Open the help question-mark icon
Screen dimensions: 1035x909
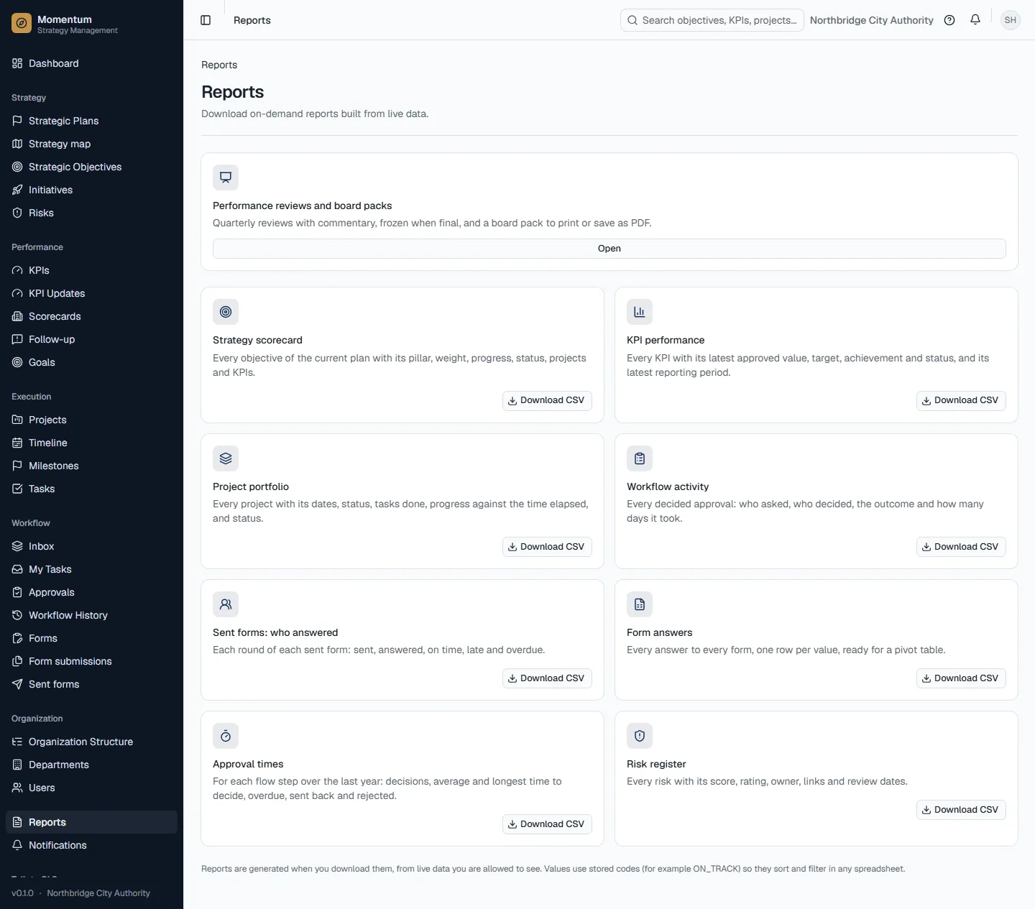click(949, 20)
